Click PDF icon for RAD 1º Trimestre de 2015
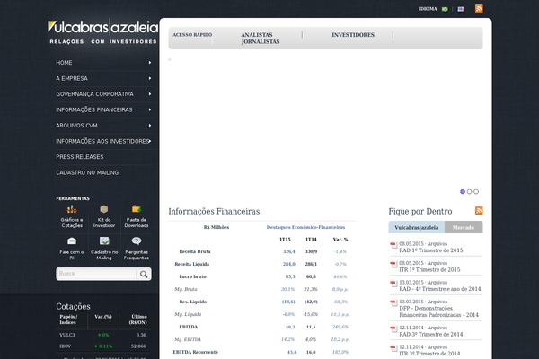 click(393, 245)
